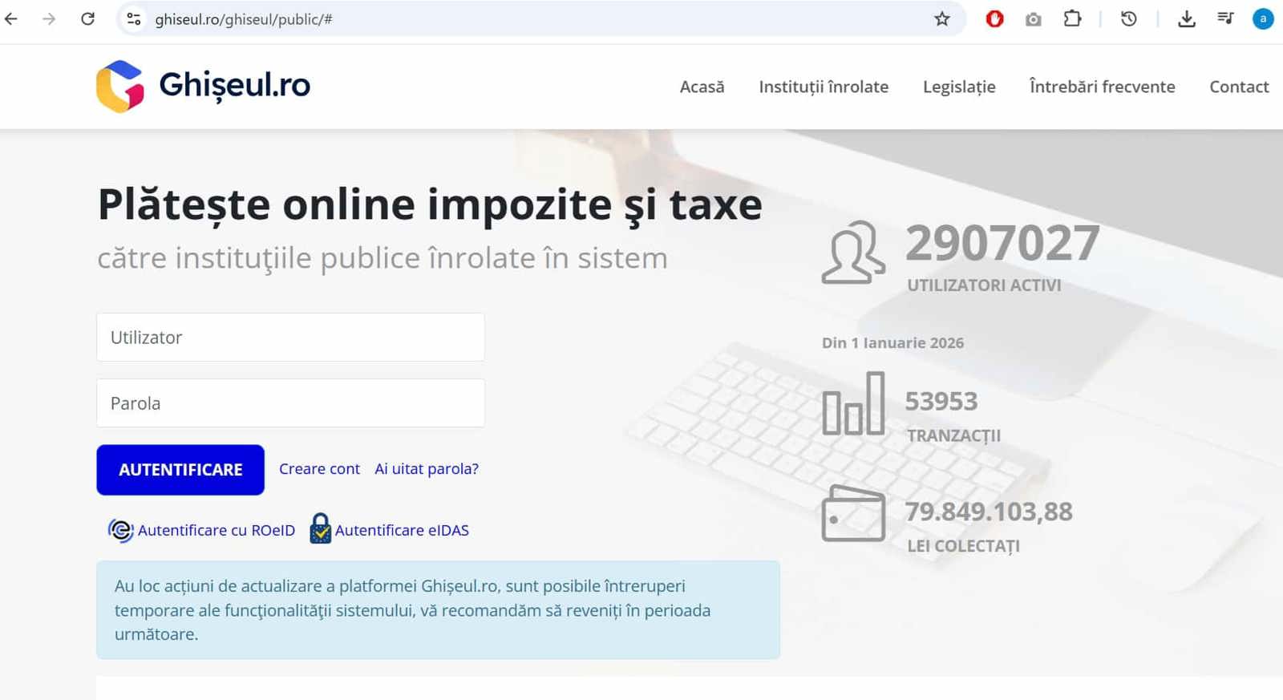The width and height of the screenshot is (1283, 700).
Task: Navigate to the Contact page
Action: 1239,87
